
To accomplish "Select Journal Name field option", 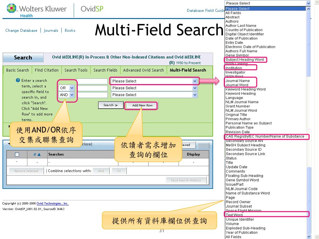I will (238, 81).
